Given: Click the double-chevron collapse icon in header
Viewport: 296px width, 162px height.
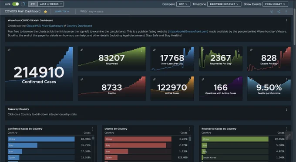Looking at the screenshot, I should pos(272,12).
